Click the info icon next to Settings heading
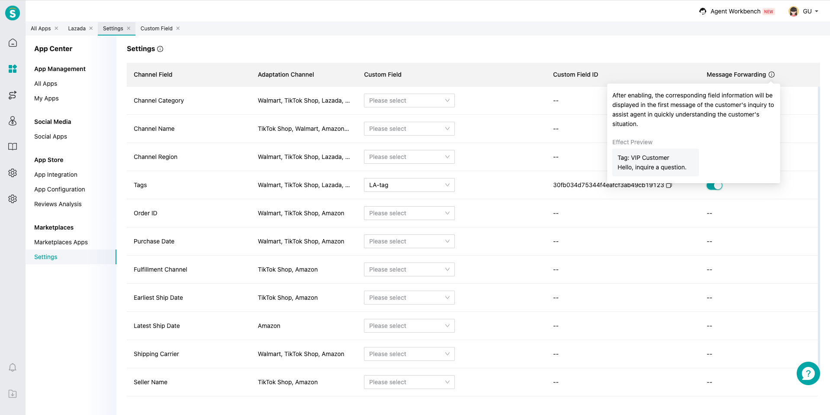The image size is (830, 415). 160,49
